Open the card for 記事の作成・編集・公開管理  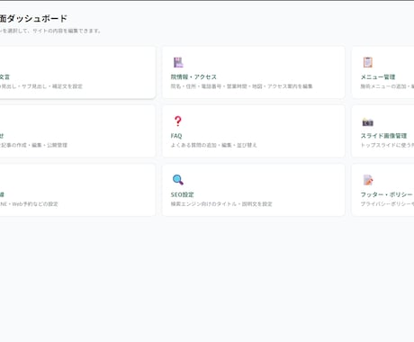(x=77, y=131)
